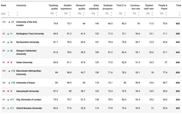Open Aberystwyth University entry
Image resolution: width=182 pixels, height=114 pixels.
(28, 91)
